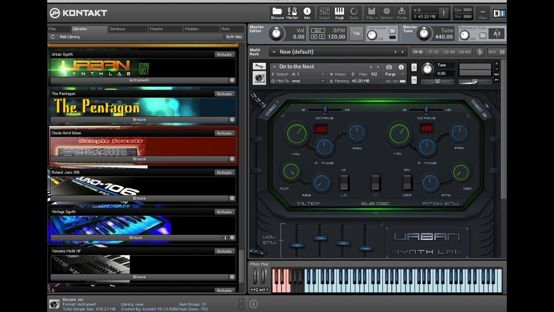
Task: Flip the filter HI/LO switch
Action: 344,182
